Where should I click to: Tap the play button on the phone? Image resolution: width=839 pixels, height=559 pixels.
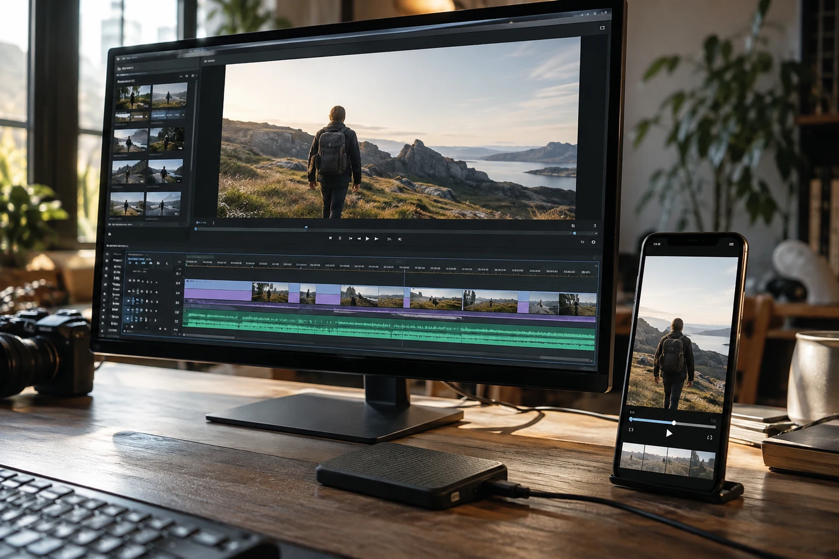point(669,433)
